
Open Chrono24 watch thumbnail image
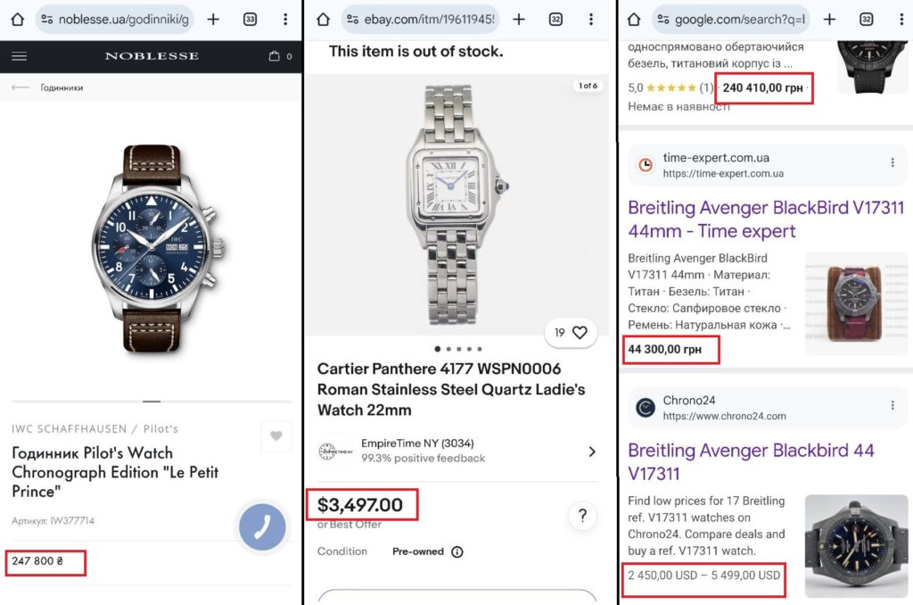[849, 546]
